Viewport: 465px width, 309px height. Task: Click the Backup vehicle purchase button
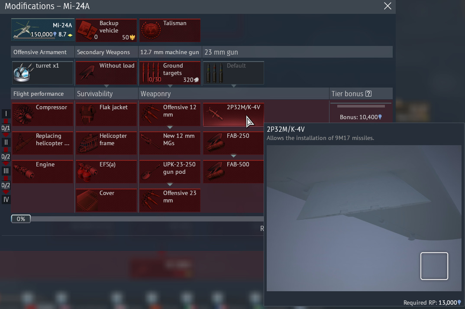[x=106, y=30]
